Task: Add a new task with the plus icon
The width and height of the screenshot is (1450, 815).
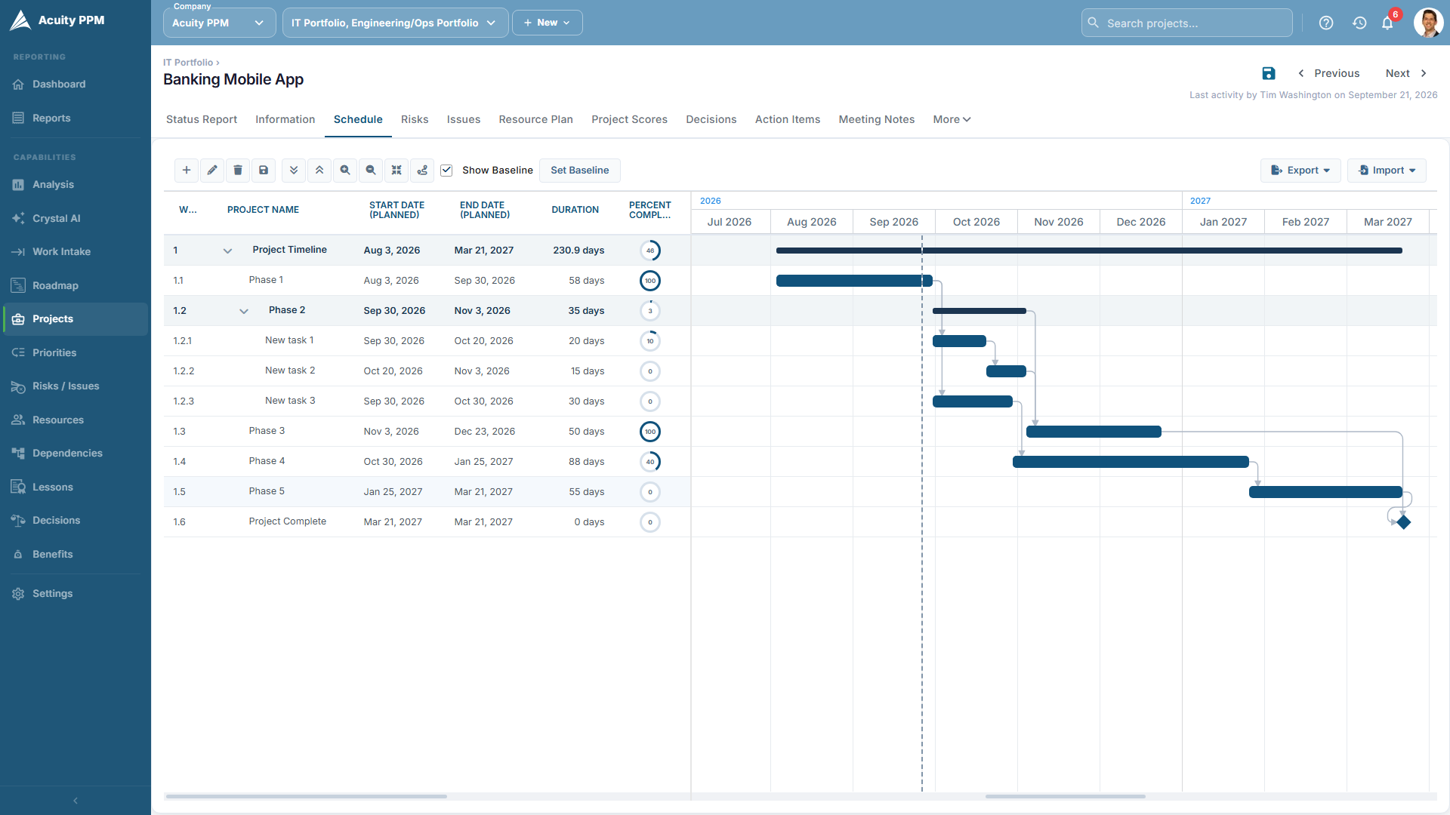Action: pos(187,171)
